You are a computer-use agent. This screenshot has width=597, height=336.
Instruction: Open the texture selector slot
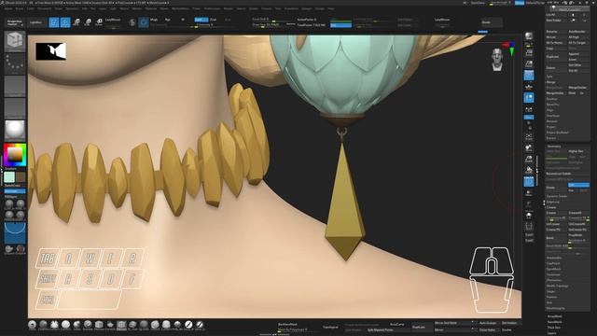[x=15, y=108]
